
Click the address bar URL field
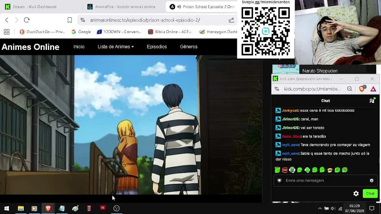145,20
